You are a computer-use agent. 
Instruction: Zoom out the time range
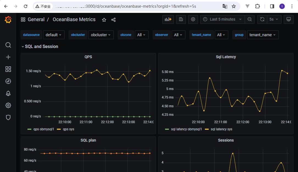click(x=250, y=19)
